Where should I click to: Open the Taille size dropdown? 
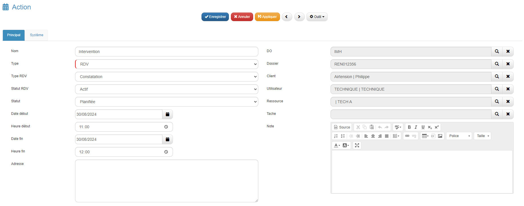483,136
